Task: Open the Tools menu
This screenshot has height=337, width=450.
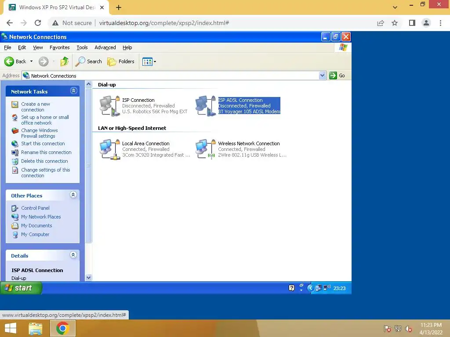Action: (x=82, y=47)
